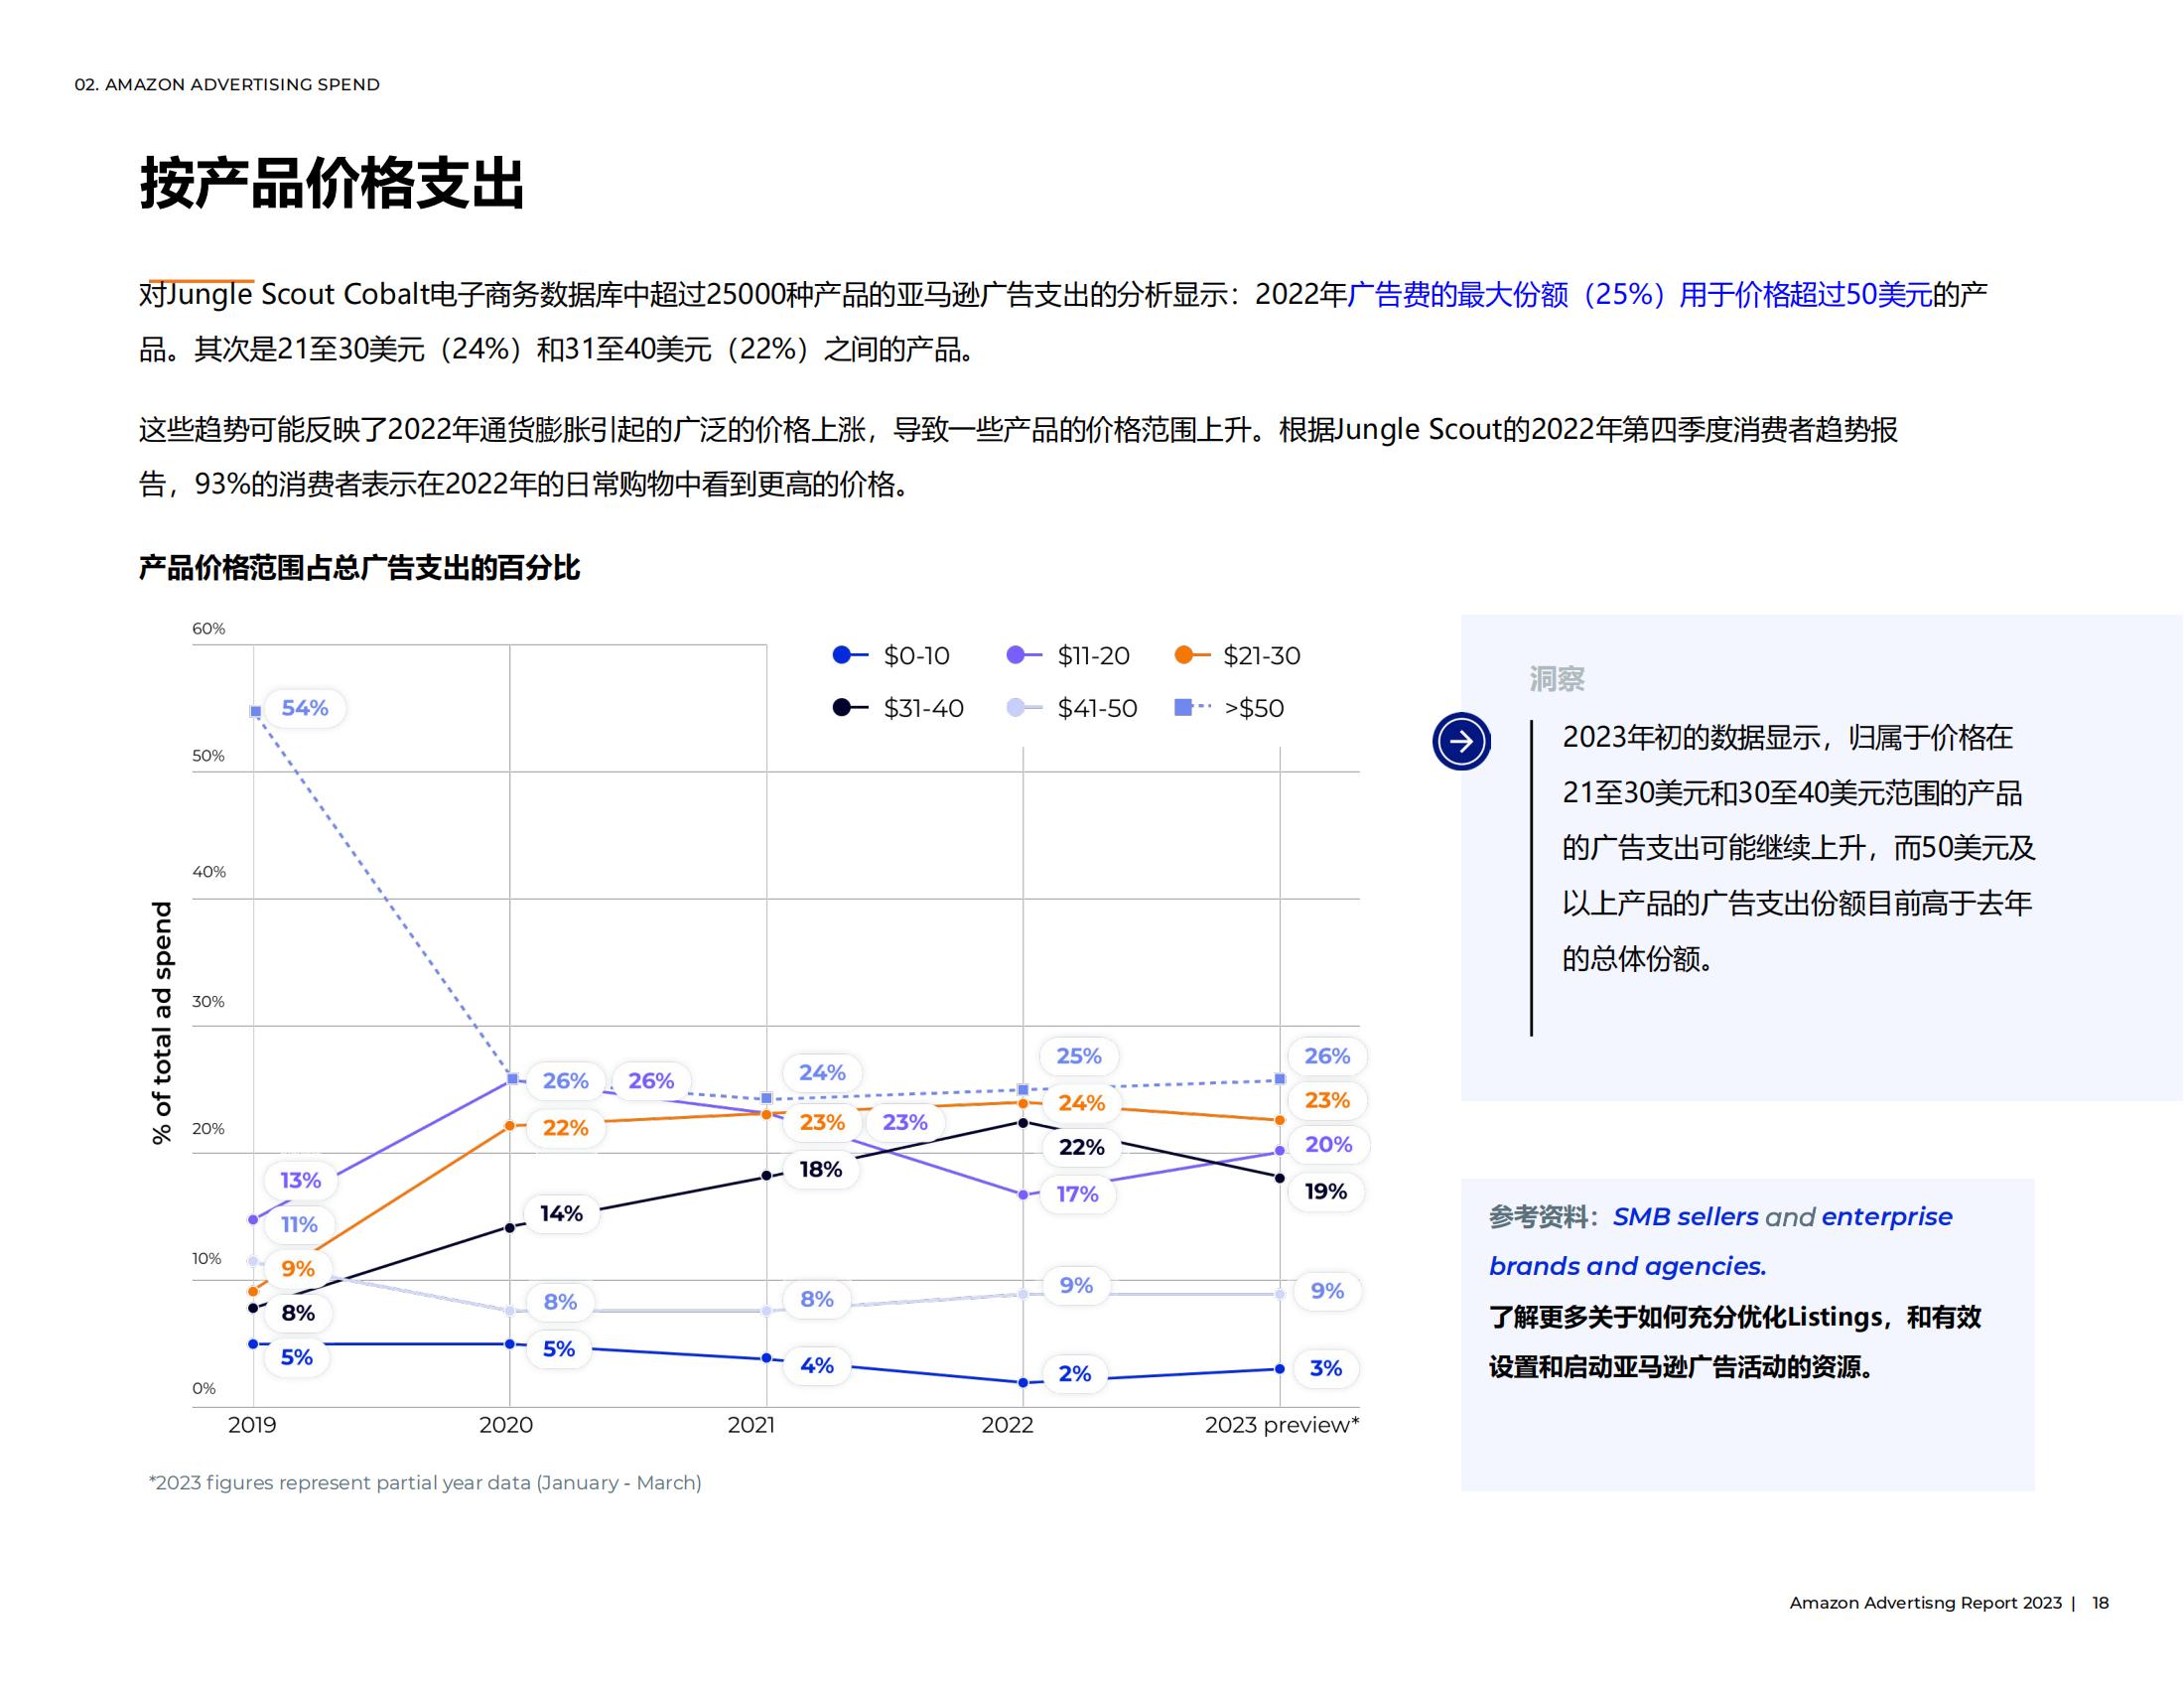Click the 54% data point marker for 2019
Viewport: 2184px width, 1688px height.
click(253, 709)
